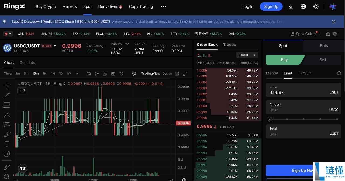345x181 pixels.
Task: Take a chart snapshot with camera icon
Action: click(113, 74)
